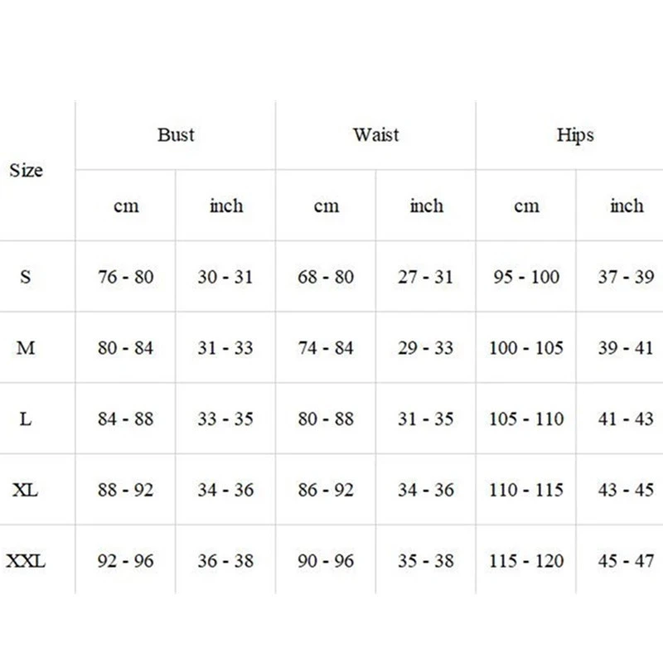Click the 86 - 92 waist cell
The height and width of the screenshot is (663, 663).
[x=326, y=490]
